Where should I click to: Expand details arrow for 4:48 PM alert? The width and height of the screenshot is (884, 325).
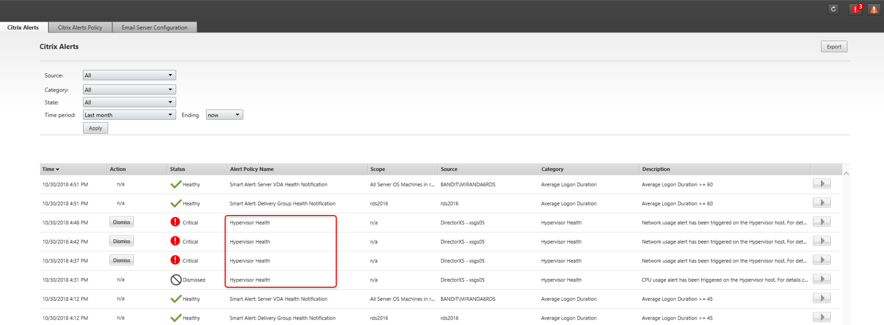point(821,222)
